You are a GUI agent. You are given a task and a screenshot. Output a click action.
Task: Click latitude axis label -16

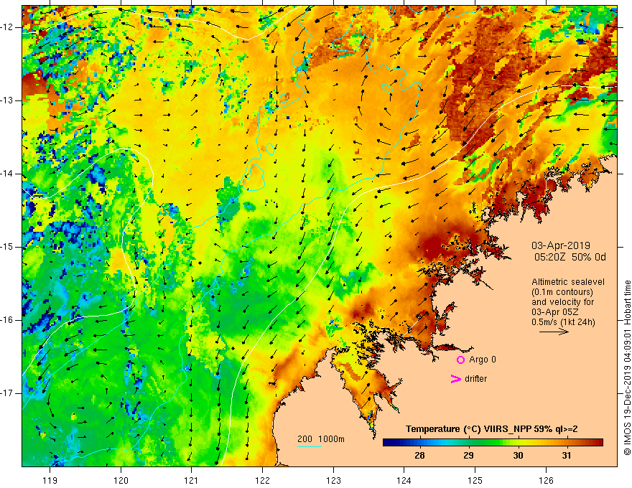[7, 320]
